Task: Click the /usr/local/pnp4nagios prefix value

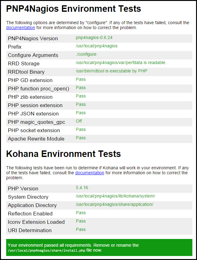Action: [96, 46]
